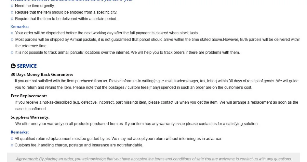Click the one year warranty sentence

pos(137,124)
